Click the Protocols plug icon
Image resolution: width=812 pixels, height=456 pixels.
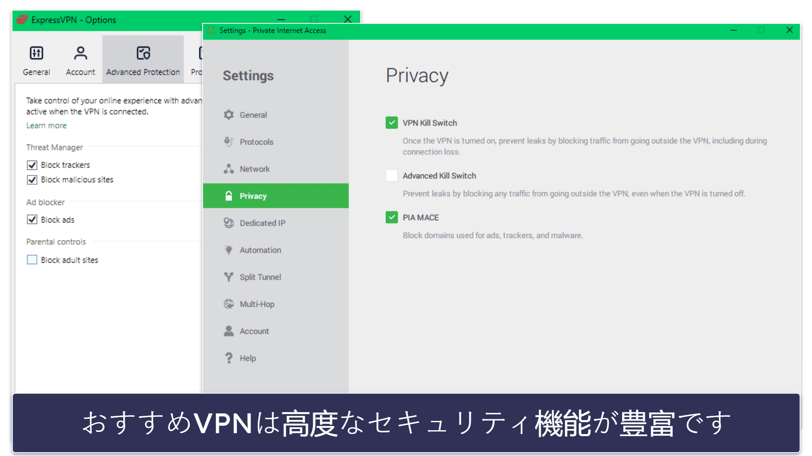pyautogui.click(x=228, y=142)
